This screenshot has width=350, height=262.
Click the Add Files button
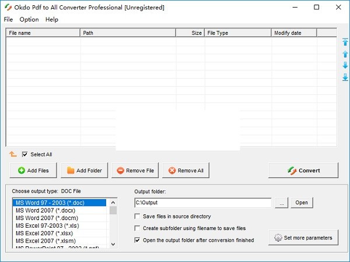coord(33,171)
